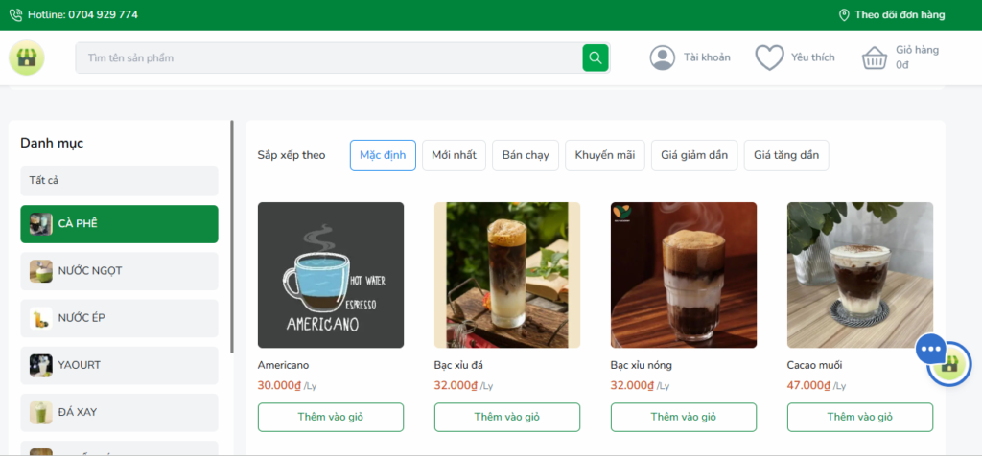Select the NƯỚC NGỌT category
Viewport: 982px width, 456px height.
point(119,271)
